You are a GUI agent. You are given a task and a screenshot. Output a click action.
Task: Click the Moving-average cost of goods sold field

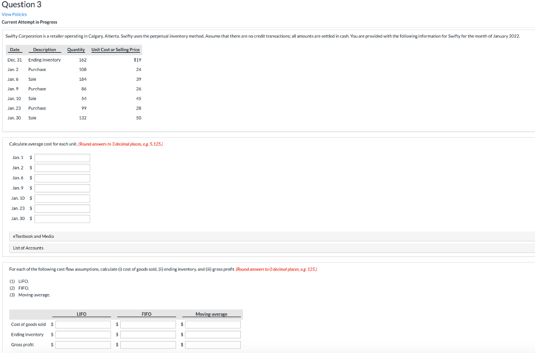coord(213,324)
